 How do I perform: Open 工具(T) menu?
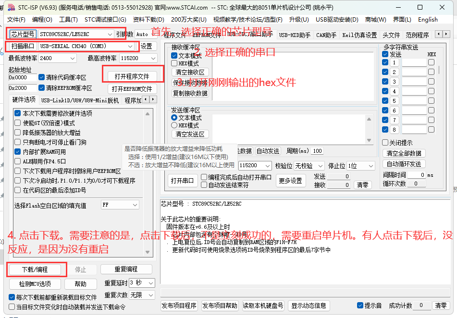point(68,20)
